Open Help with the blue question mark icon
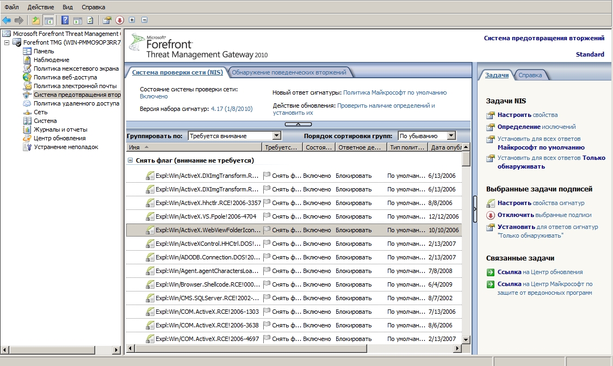 [x=65, y=20]
